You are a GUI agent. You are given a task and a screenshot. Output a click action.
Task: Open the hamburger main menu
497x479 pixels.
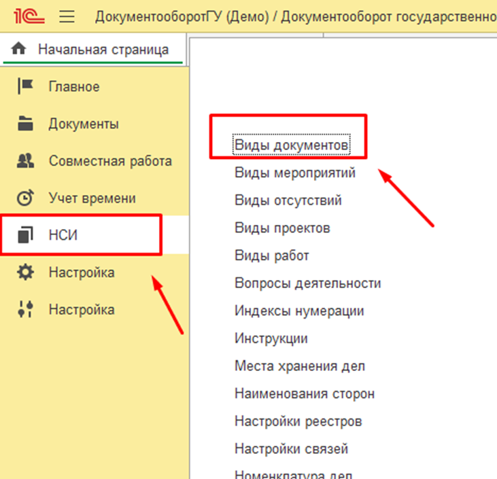pos(67,16)
